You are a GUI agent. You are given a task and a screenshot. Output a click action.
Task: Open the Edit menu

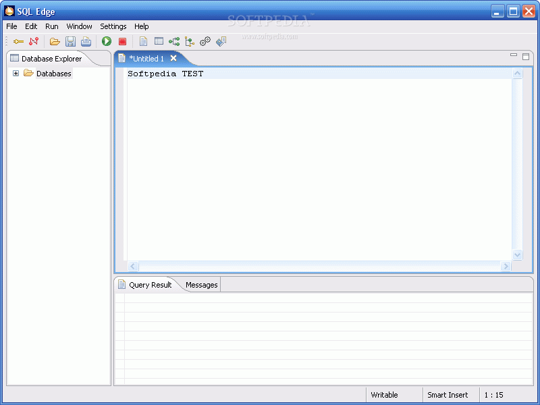(x=31, y=26)
